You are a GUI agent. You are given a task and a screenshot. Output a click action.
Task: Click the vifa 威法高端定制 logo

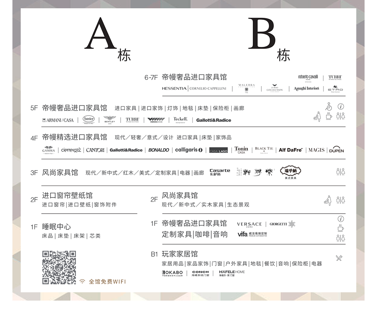[252, 234]
